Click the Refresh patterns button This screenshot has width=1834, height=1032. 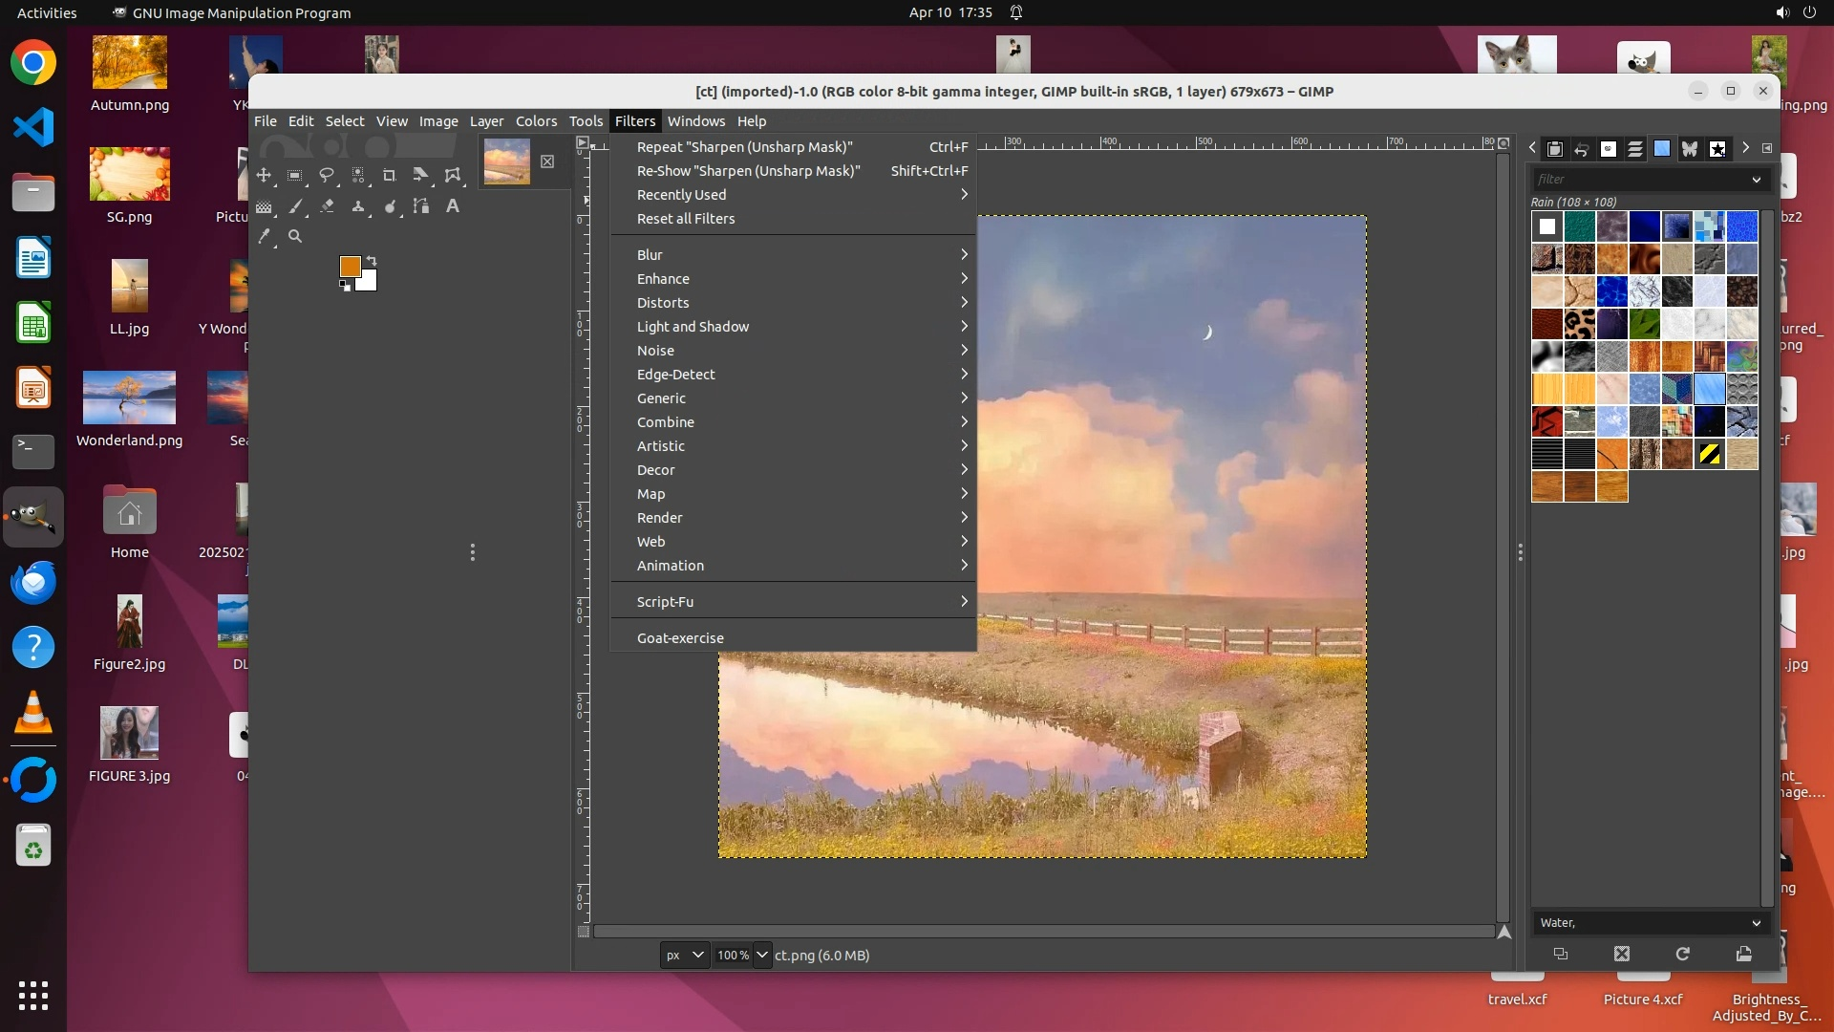tap(1682, 954)
